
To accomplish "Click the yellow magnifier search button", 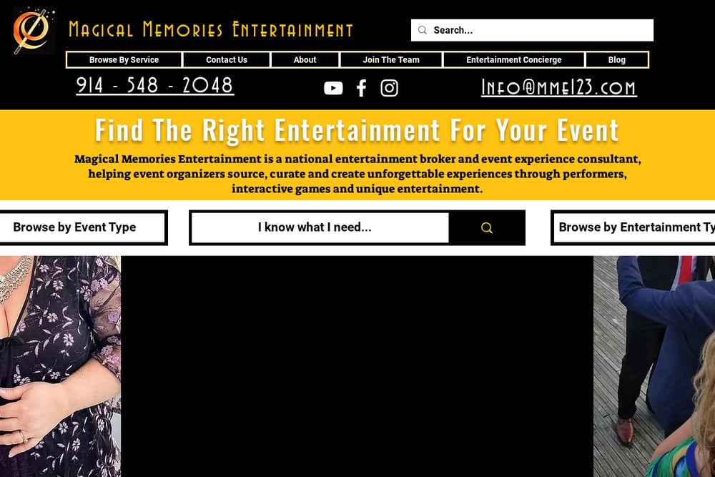I will 486,227.
